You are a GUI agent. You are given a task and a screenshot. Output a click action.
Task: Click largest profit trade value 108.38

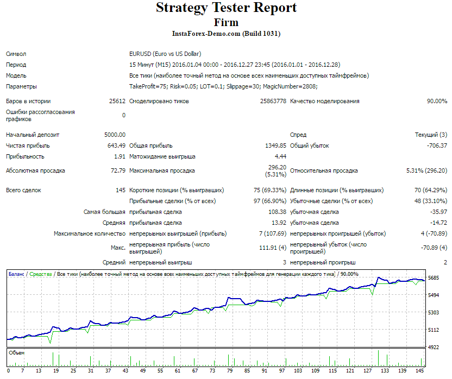(277, 212)
